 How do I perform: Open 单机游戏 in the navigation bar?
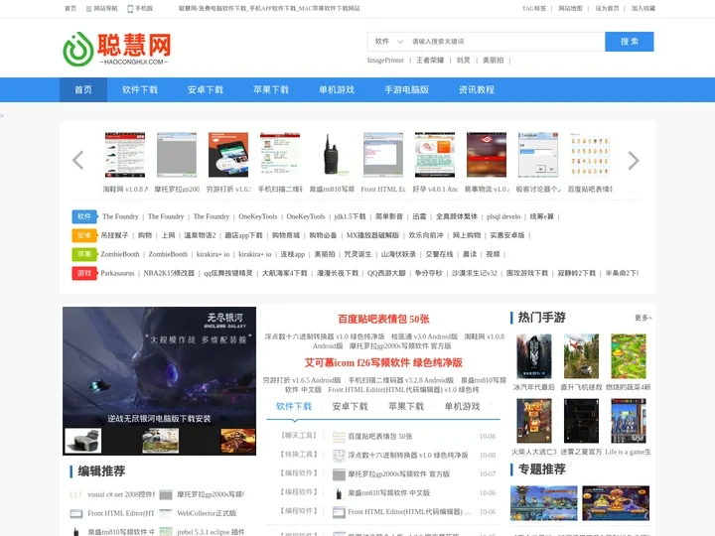pos(337,89)
